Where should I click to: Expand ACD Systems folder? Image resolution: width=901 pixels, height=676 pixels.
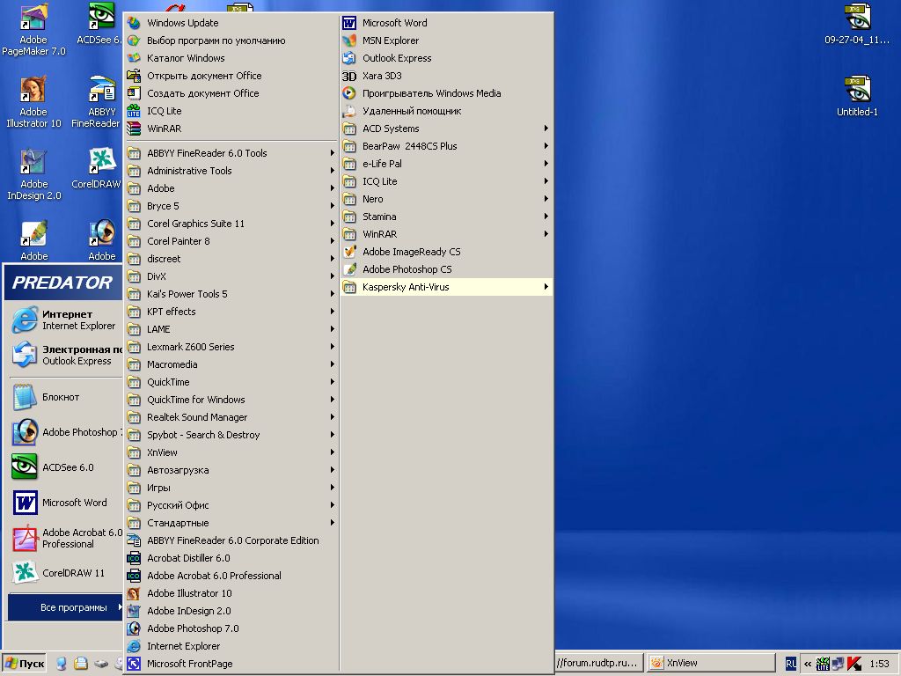(446, 129)
